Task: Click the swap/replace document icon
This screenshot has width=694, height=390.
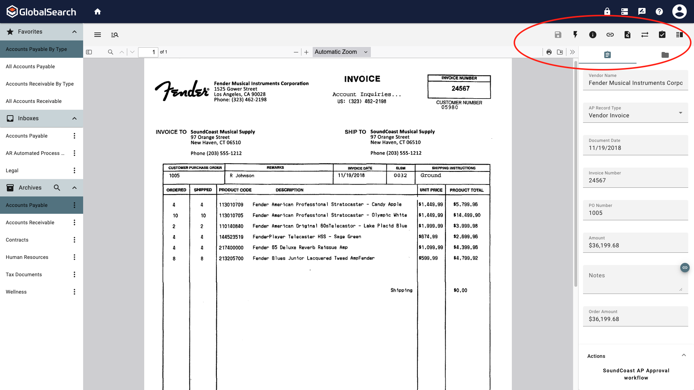Action: click(645, 35)
